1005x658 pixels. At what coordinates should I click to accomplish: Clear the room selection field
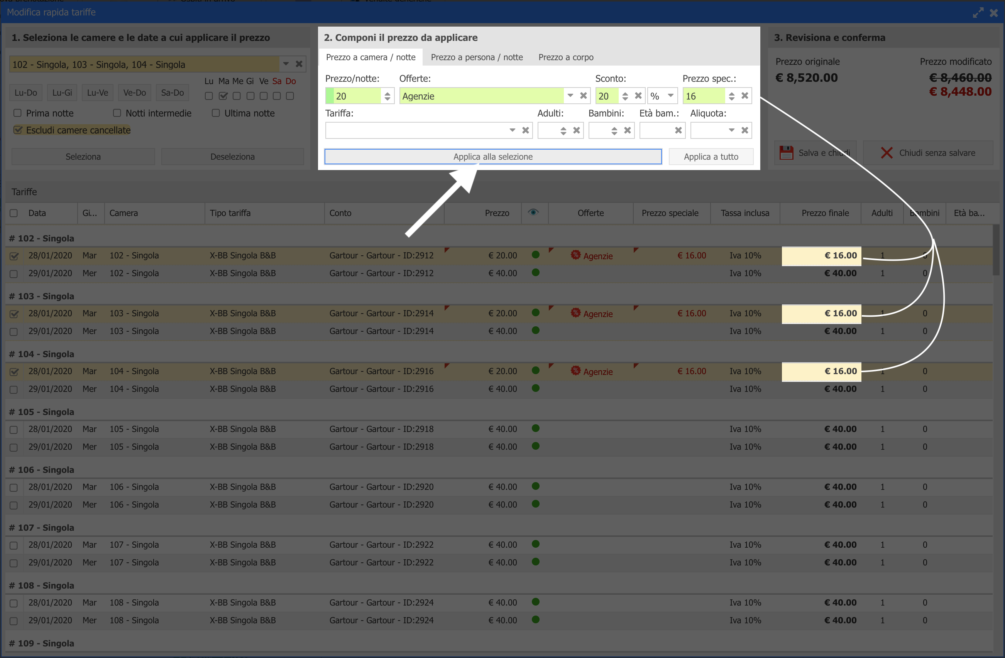click(299, 64)
